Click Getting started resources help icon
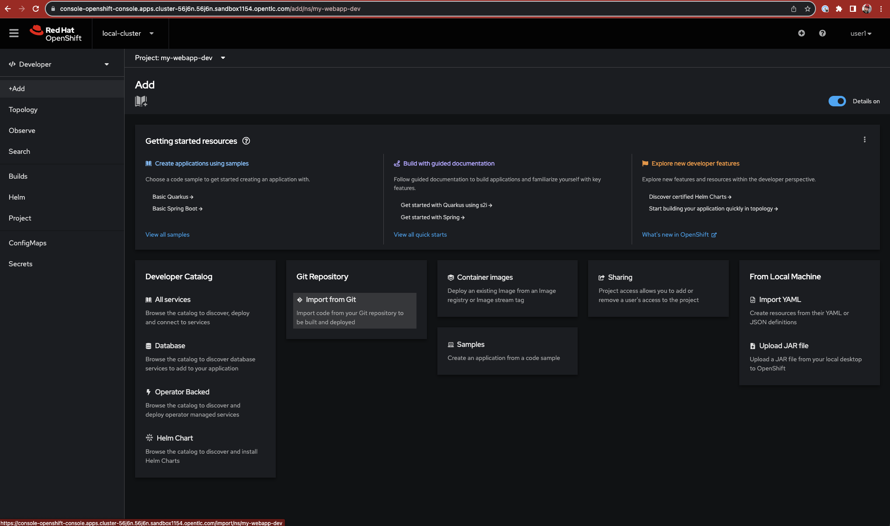 coord(246,141)
